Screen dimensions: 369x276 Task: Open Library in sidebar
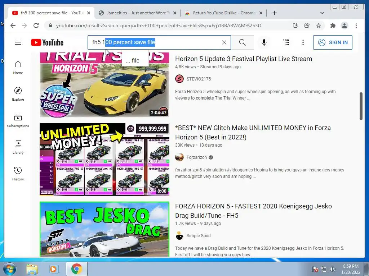click(18, 147)
